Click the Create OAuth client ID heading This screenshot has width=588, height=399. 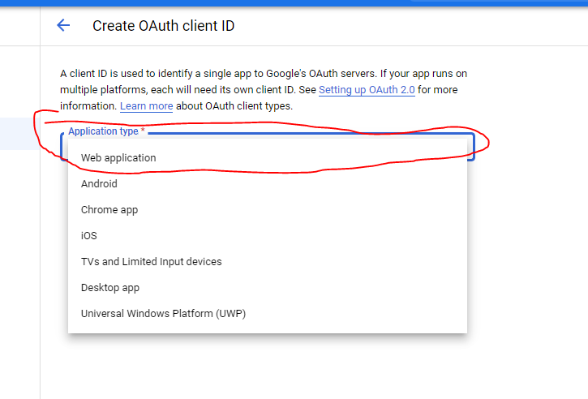point(163,26)
